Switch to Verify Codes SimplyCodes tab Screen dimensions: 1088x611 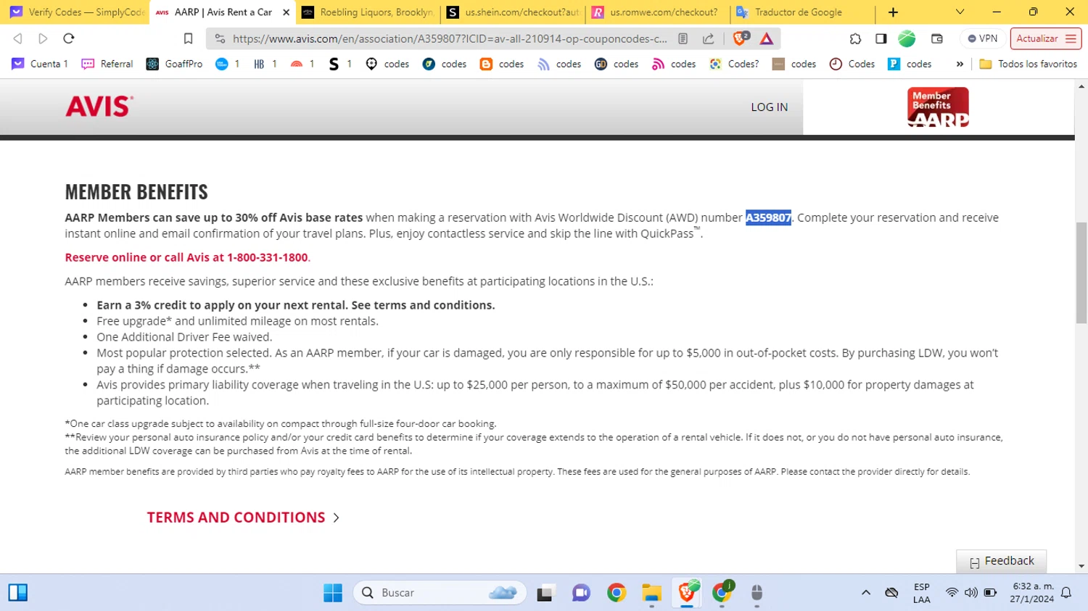[x=75, y=12]
